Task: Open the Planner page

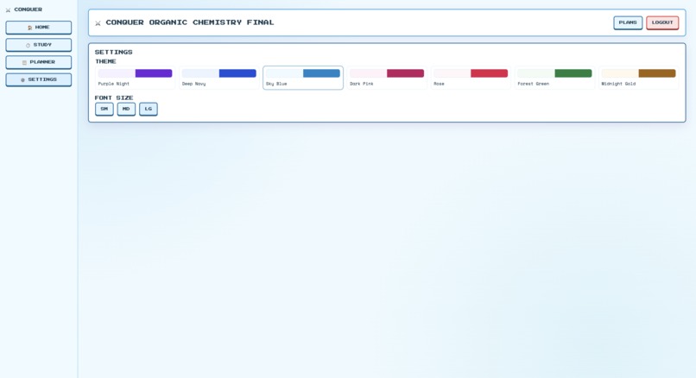Action: tap(39, 62)
